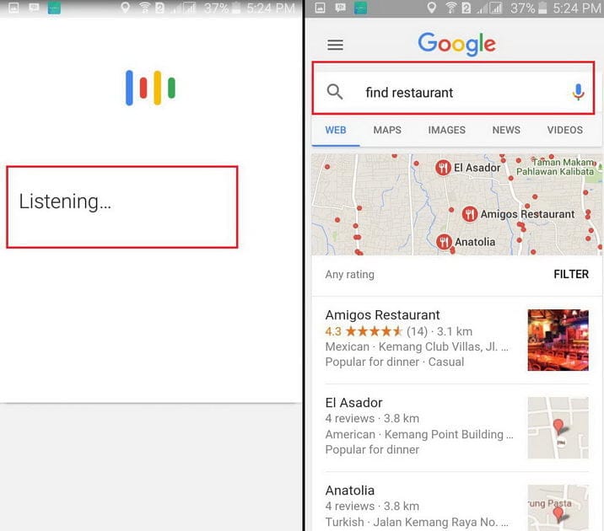Select the WEB tab

(336, 130)
